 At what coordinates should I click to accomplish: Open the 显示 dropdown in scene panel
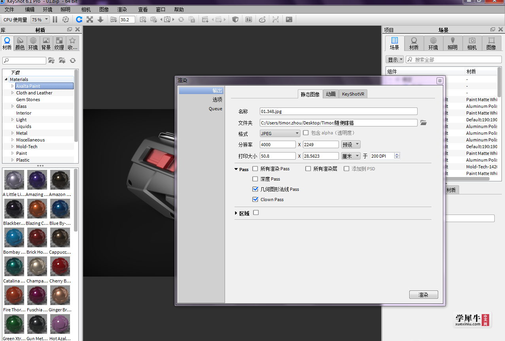point(395,60)
